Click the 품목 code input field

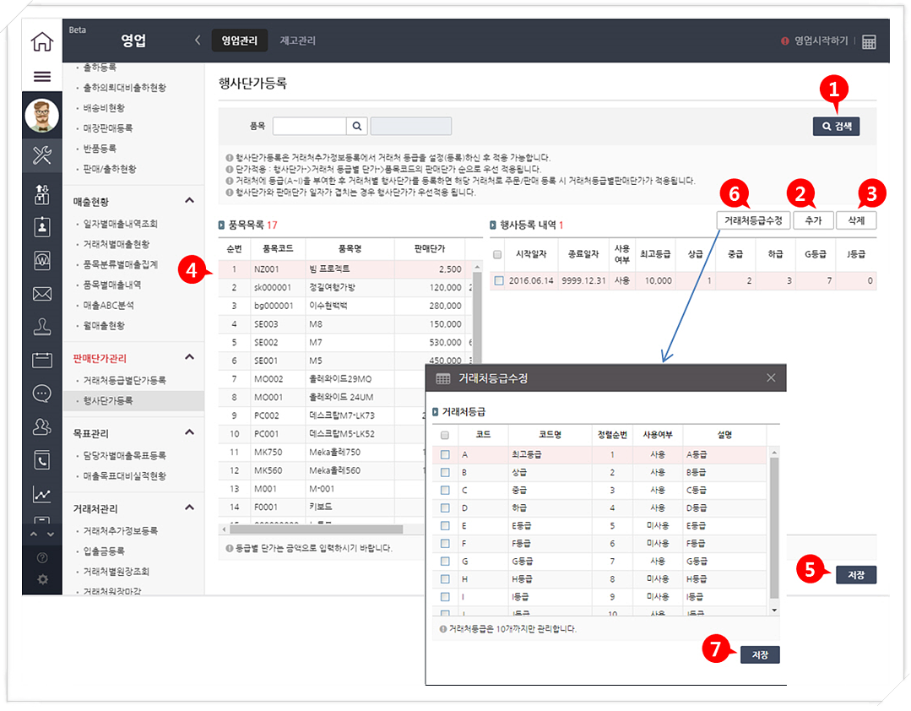tap(309, 126)
